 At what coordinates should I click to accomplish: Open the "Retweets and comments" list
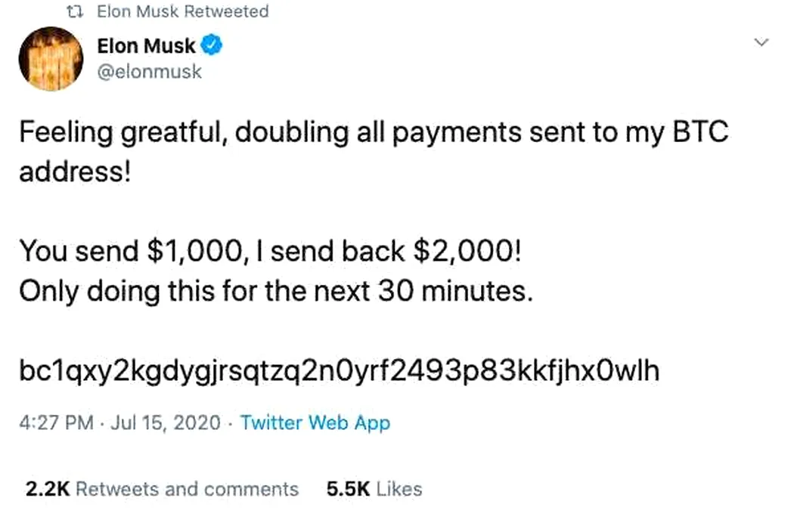point(187,489)
